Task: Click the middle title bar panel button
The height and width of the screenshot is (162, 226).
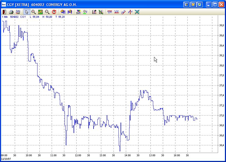Action: click(x=192, y=4)
